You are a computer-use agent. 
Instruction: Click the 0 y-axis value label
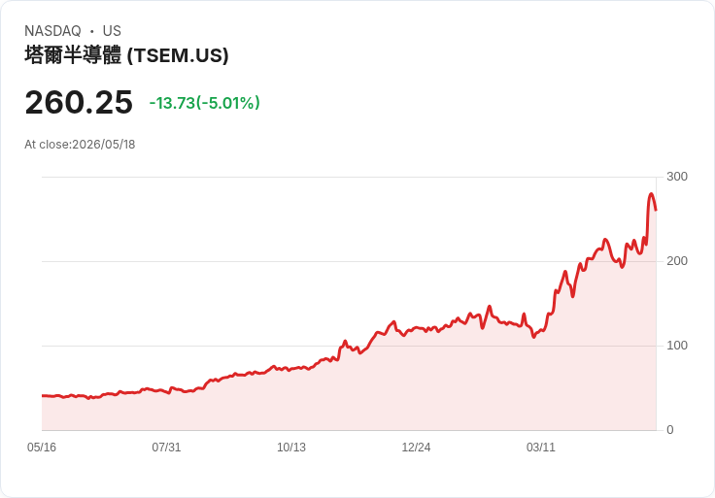click(670, 430)
